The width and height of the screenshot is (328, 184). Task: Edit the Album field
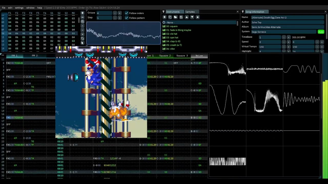(x=288, y=27)
